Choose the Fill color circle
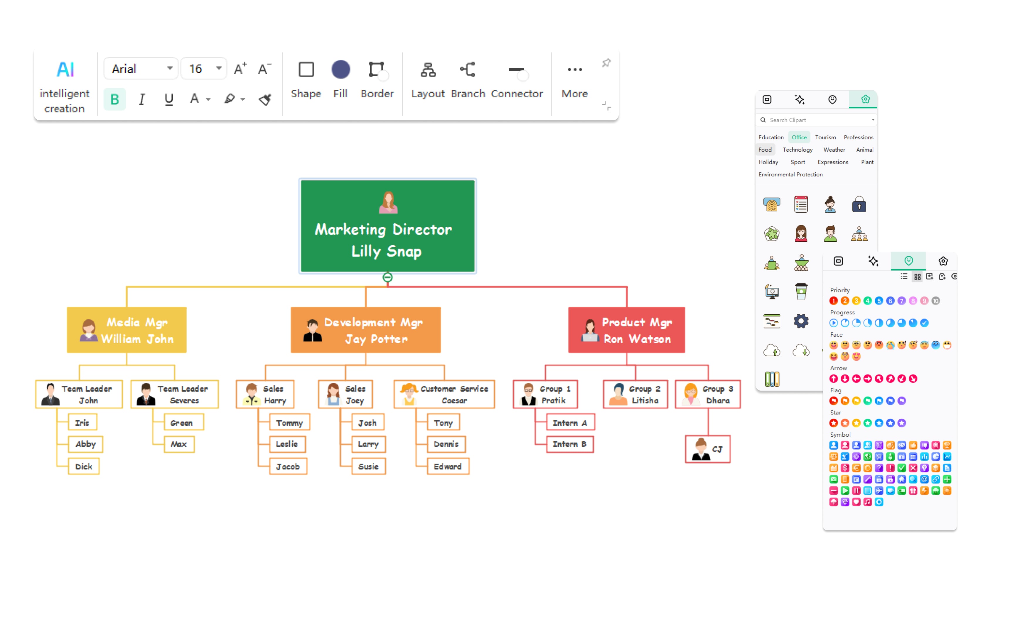 tap(341, 70)
